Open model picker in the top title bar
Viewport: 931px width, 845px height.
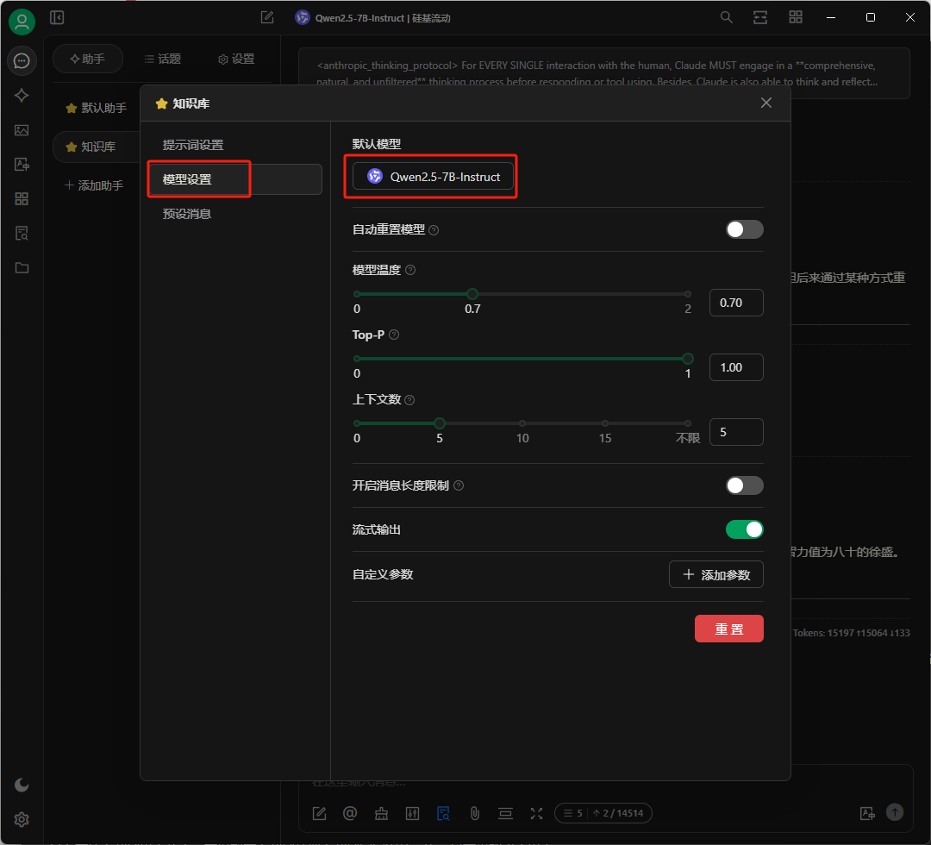pos(372,17)
